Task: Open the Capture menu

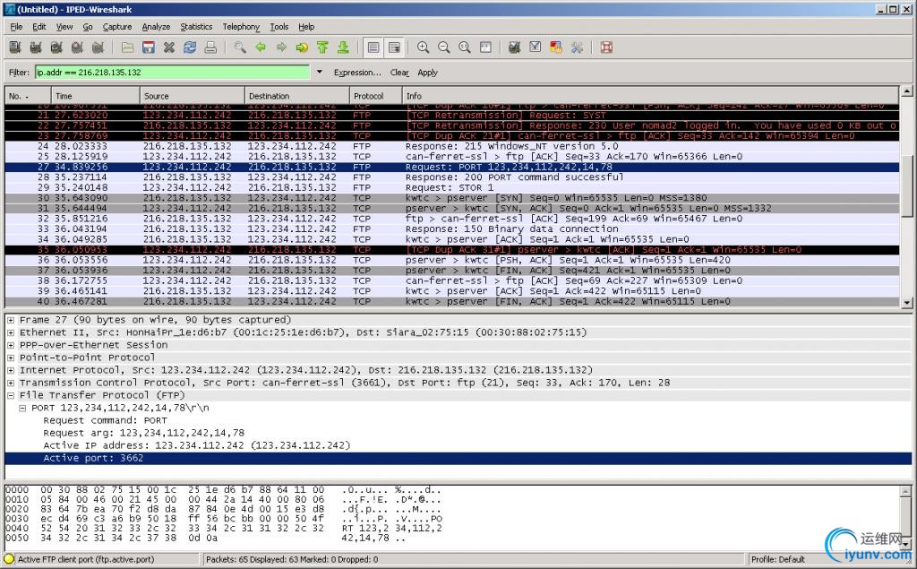Action: pyautogui.click(x=117, y=26)
